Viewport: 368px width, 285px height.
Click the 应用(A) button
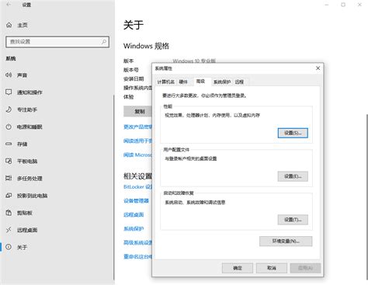click(x=305, y=268)
